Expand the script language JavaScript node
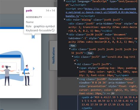 click(x=65, y=1)
